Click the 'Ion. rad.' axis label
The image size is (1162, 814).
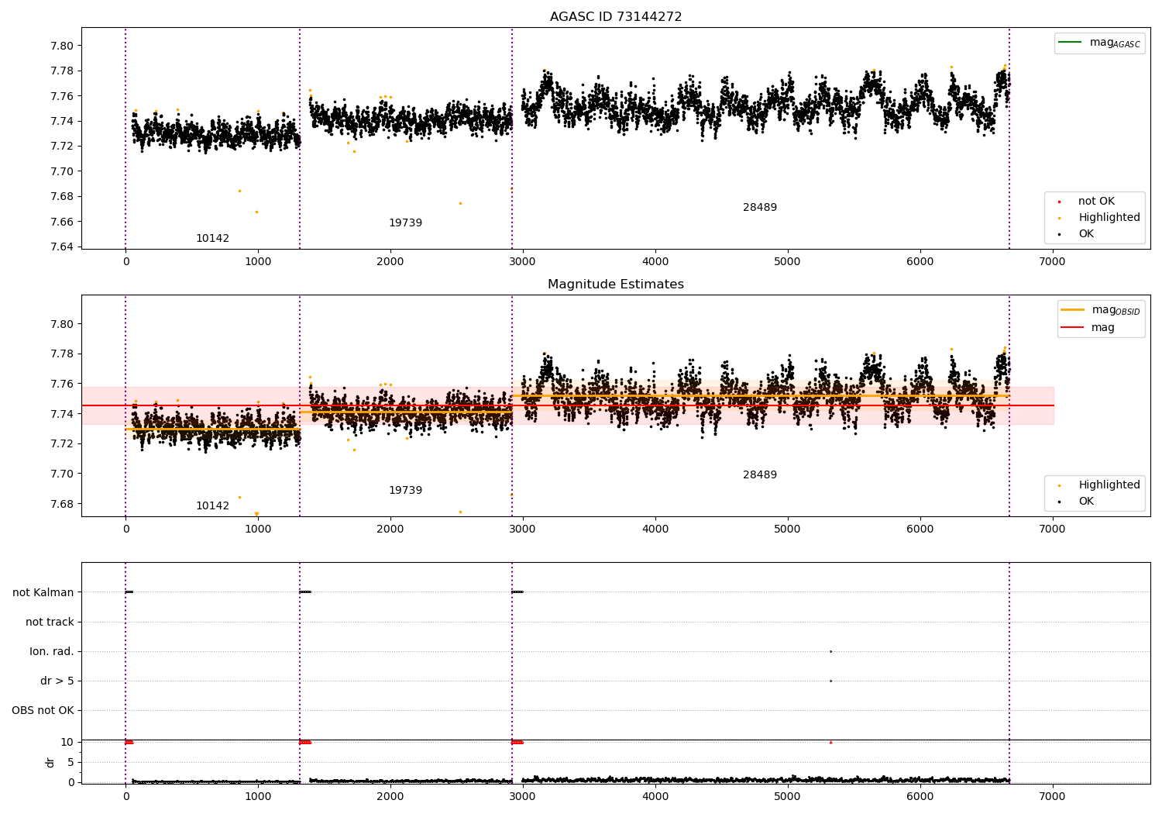click(x=52, y=651)
